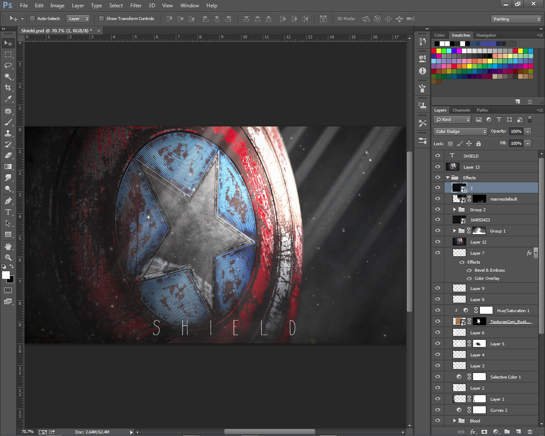Select the Eraser tool

(x=8, y=155)
